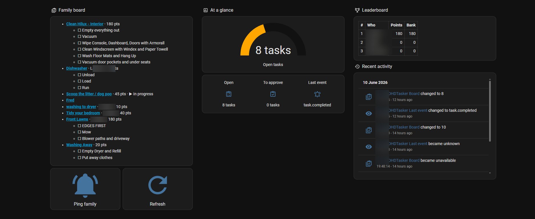The width and height of the screenshot is (535, 219).
Task: Click the 'Last event' label in summary card
Action: click(x=317, y=82)
